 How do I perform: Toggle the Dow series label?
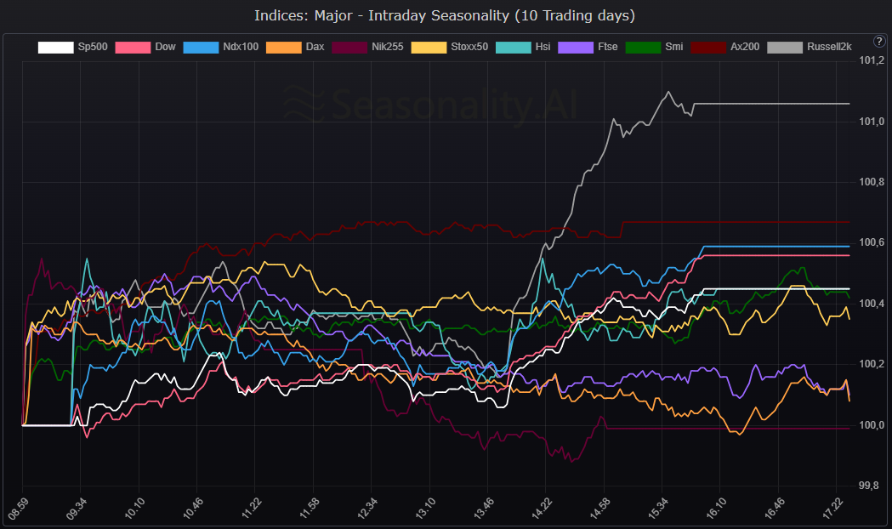[x=165, y=47]
